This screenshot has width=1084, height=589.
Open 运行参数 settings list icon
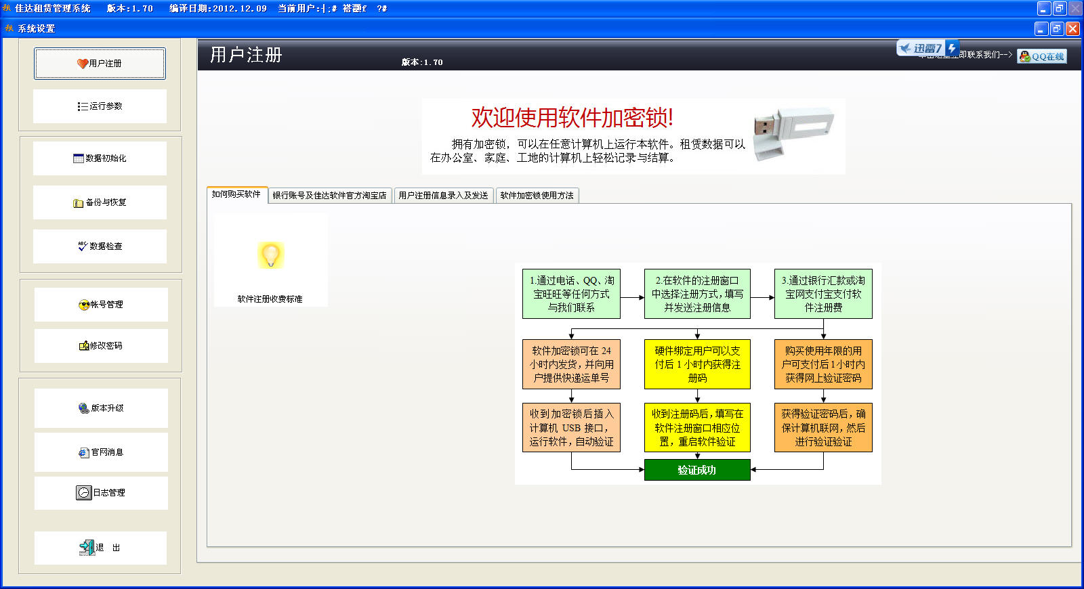[x=83, y=106]
